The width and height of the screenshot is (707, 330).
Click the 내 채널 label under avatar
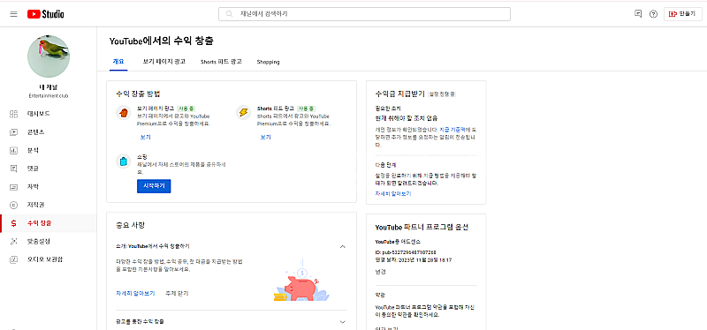tap(49, 87)
